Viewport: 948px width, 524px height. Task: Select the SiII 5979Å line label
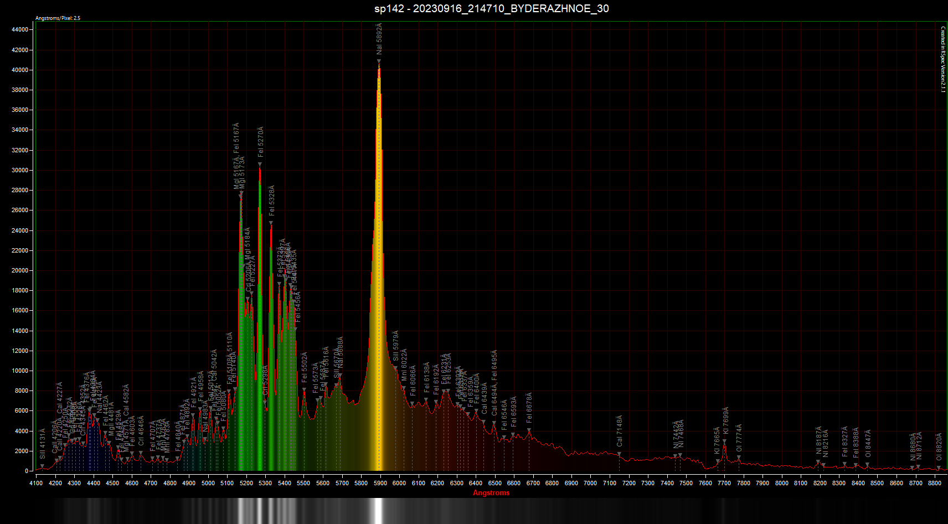pyautogui.click(x=396, y=346)
